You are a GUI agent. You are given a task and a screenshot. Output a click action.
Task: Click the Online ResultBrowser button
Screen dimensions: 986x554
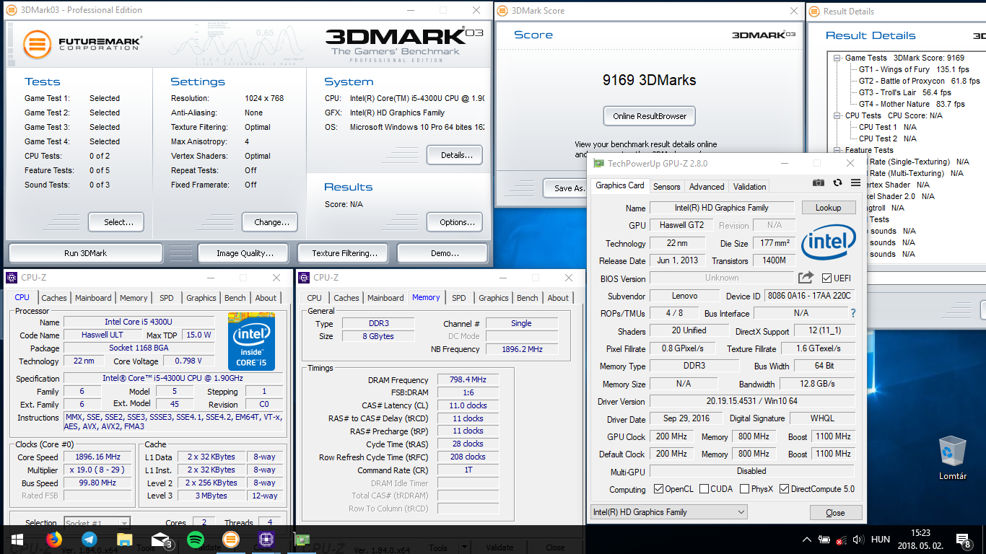(x=649, y=116)
